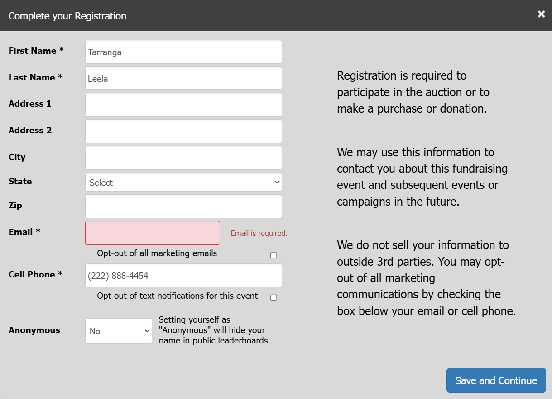Click the 'Opt-out of text notifications' label
This screenshot has width=552, height=399.
click(178, 296)
